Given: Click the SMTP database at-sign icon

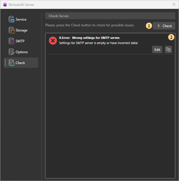Looking at the screenshot, I should click(11, 41).
